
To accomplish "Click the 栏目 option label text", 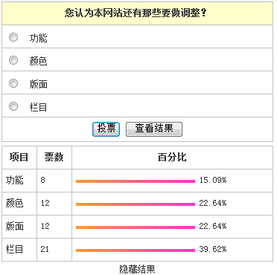I will click(38, 107).
